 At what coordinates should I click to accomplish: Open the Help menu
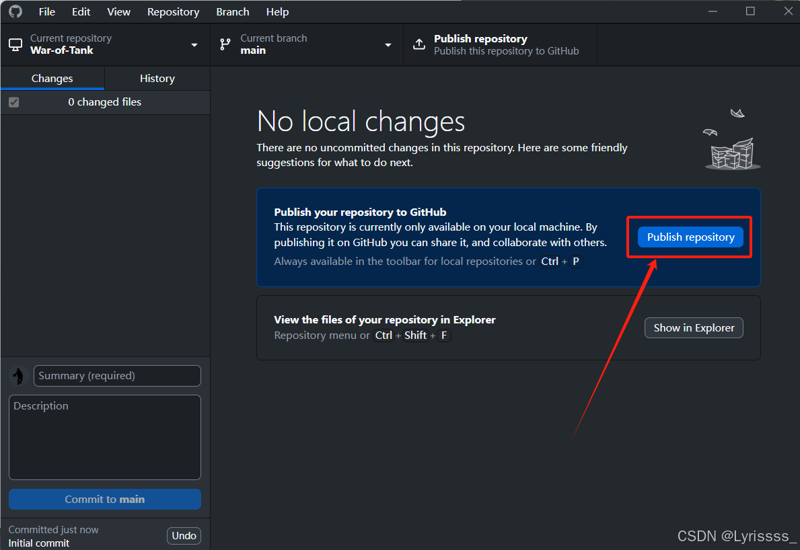coord(278,11)
